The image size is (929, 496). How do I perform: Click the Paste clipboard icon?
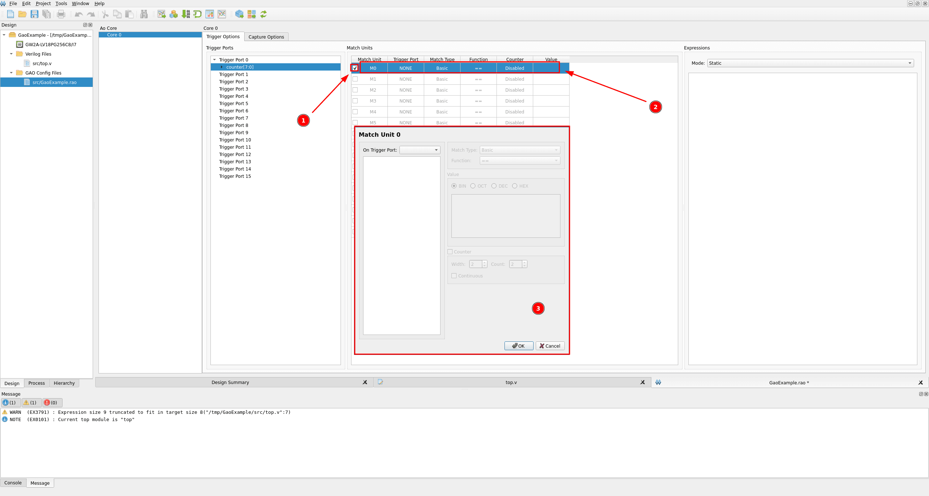pos(129,14)
